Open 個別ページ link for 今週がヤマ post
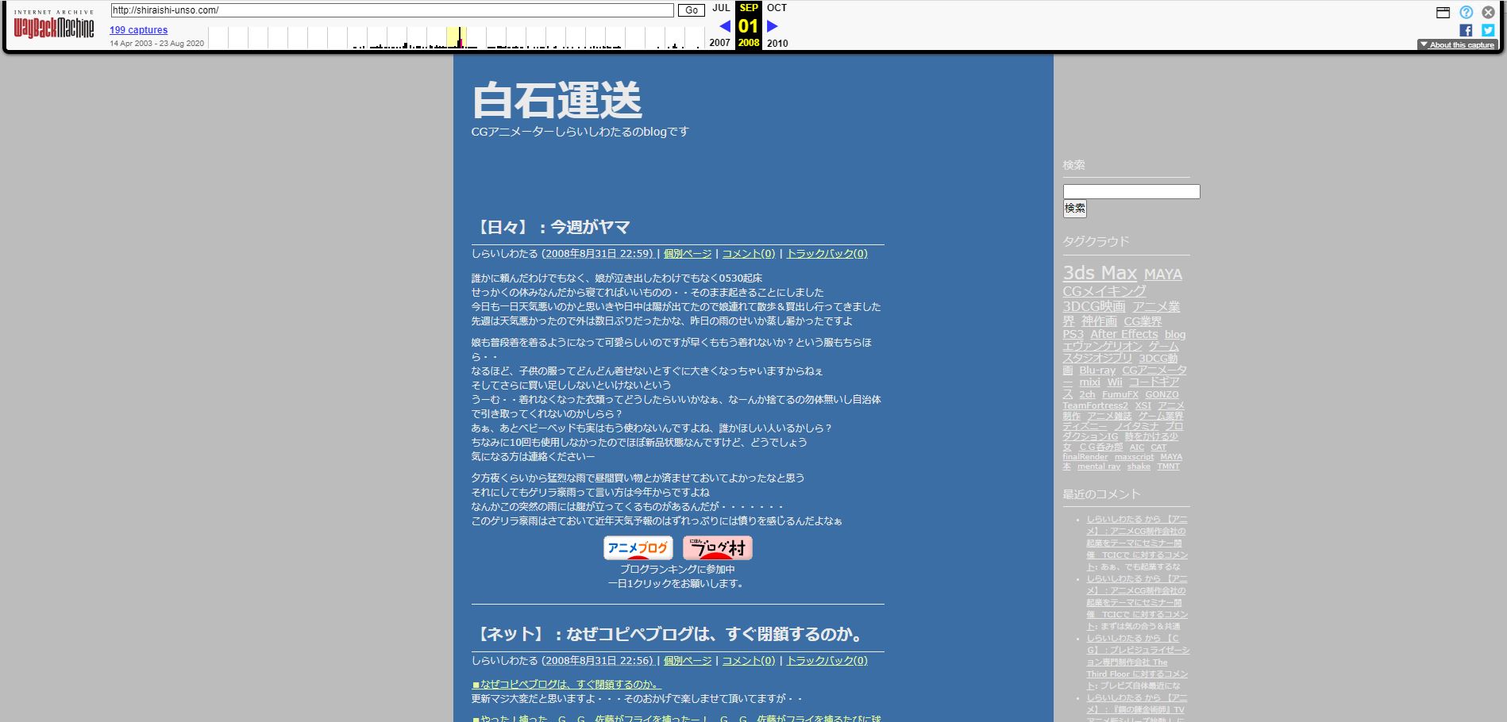The image size is (1507, 722). (688, 254)
